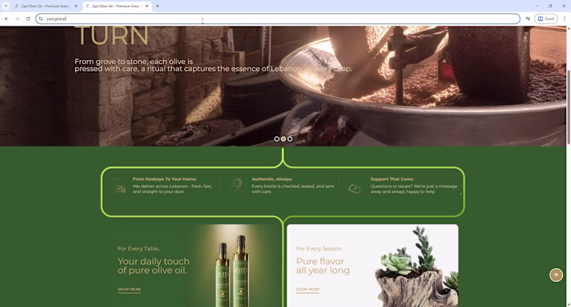Minimize the browser window
The width and height of the screenshot is (571, 307).
pyautogui.click(x=537, y=6)
